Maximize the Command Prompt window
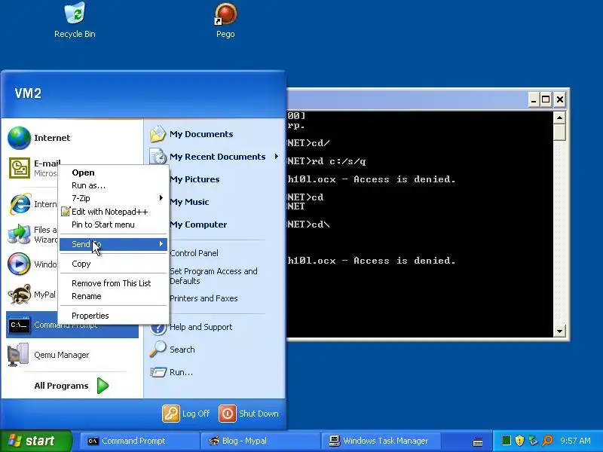 pyautogui.click(x=546, y=100)
